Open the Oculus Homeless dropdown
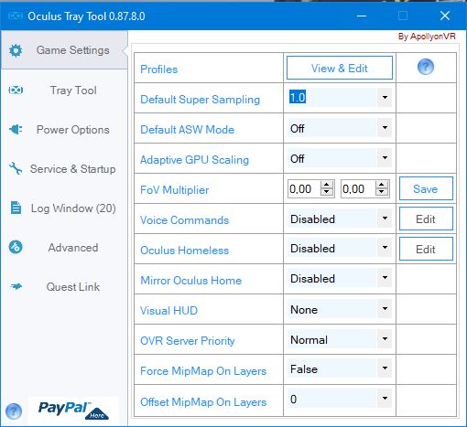 click(x=385, y=248)
